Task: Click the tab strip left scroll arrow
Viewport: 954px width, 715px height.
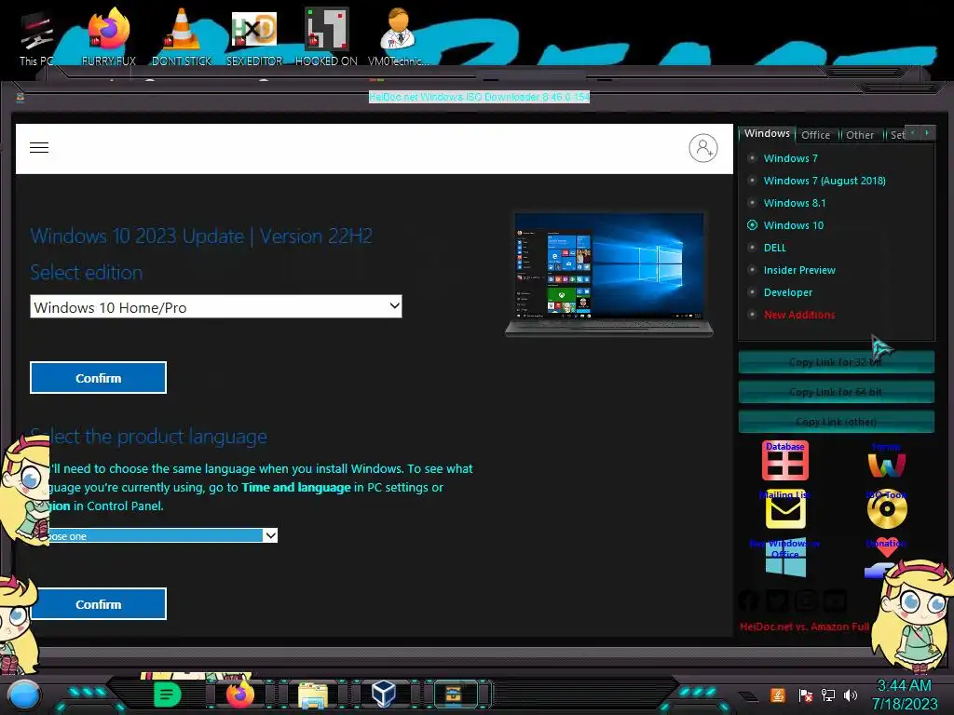Action: point(913,133)
